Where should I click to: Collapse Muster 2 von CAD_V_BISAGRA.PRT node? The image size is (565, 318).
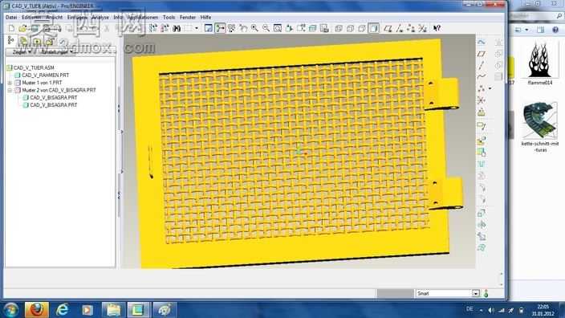pos(10,90)
